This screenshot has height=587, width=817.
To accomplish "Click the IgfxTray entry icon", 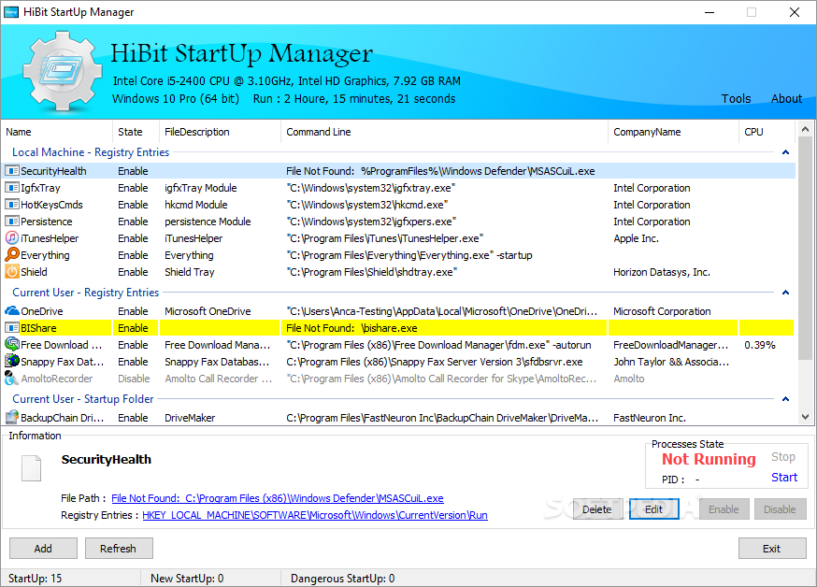I will tap(12, 188).
